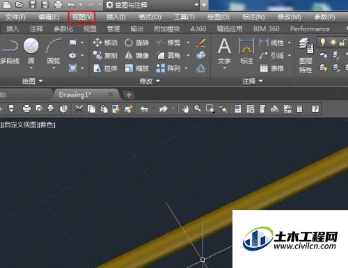Click the 移动 move tool
Image resolution: width=348 pixels, height=268 pixels.
coord(105,42)
